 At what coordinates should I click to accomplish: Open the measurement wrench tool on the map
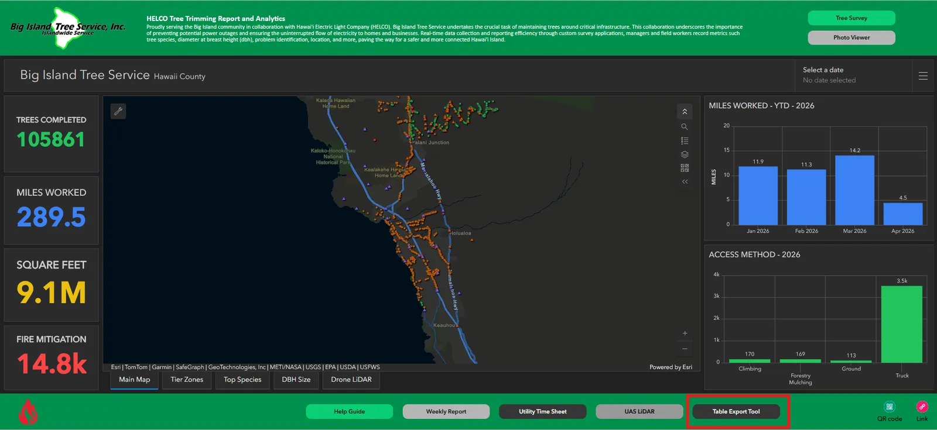[118, 111]
